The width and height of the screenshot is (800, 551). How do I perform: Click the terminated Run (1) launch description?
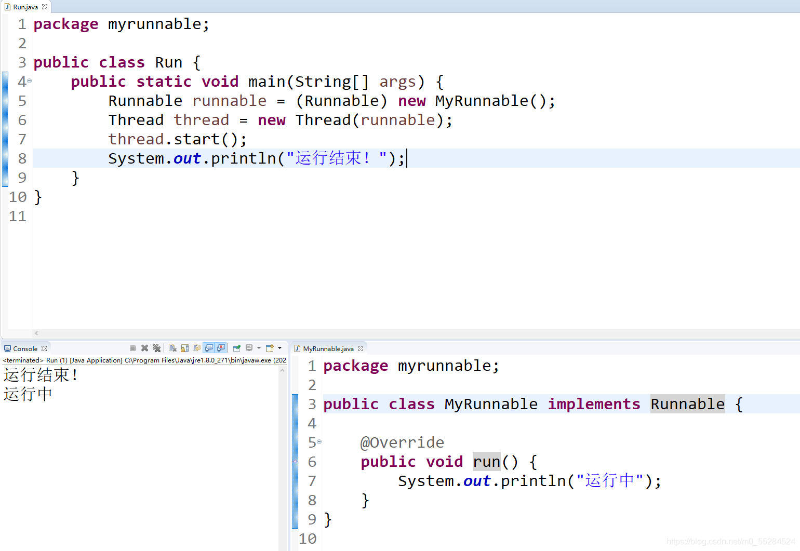(x=144, y=360)
